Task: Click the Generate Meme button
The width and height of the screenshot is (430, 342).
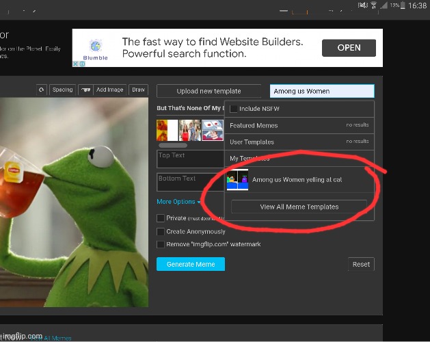Action: (191, 264)
